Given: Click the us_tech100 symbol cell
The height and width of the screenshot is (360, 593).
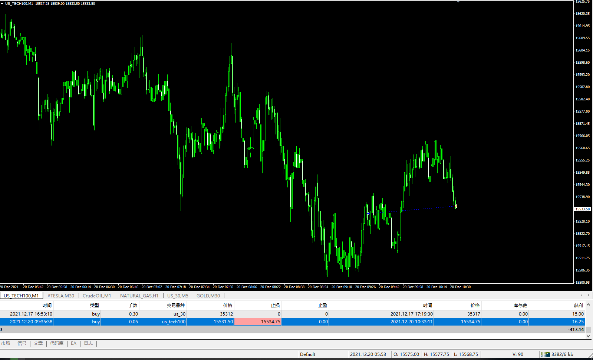Looking at the screenshot, I should (x=174, y=321).
